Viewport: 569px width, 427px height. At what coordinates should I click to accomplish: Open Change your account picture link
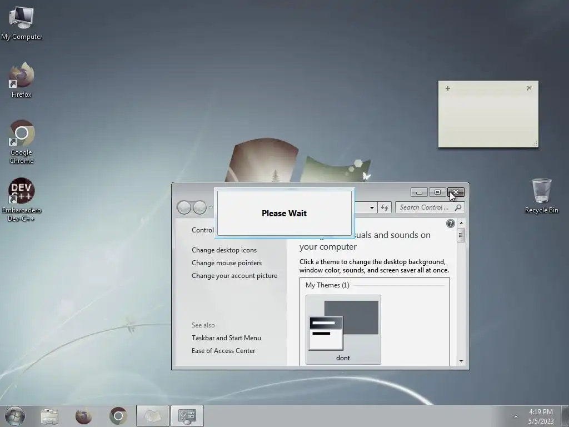pyautogui.click(x=234, y=276)
